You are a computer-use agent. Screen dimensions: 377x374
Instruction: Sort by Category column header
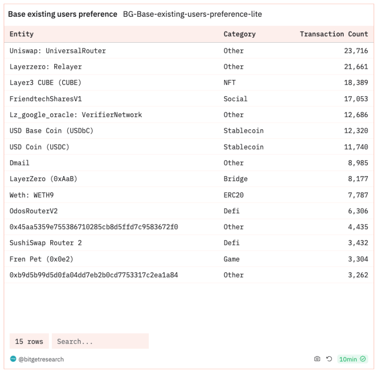[239, 34]
